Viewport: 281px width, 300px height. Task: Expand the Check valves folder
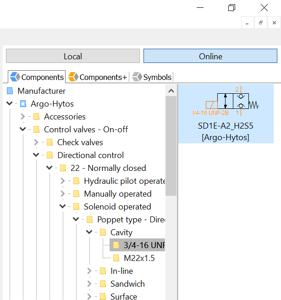tap(36, 142)
